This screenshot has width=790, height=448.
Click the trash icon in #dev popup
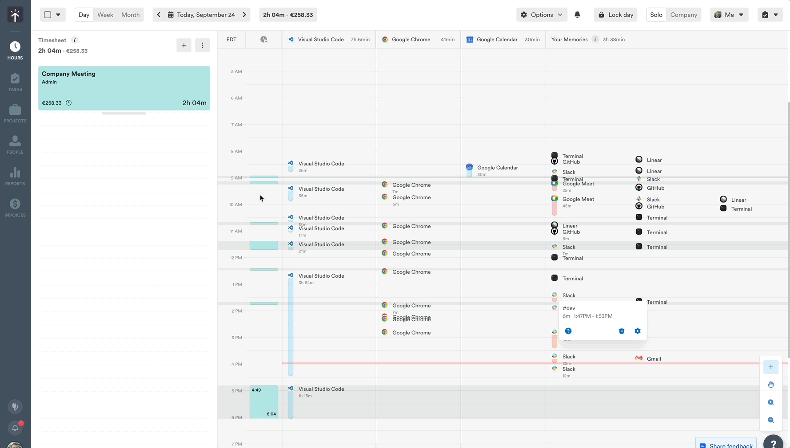pos(622,331)
